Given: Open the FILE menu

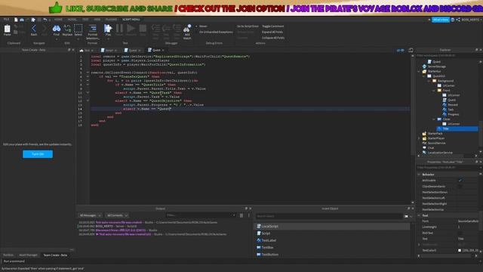Looking at the screenshot, I should [x=6, y=20].
